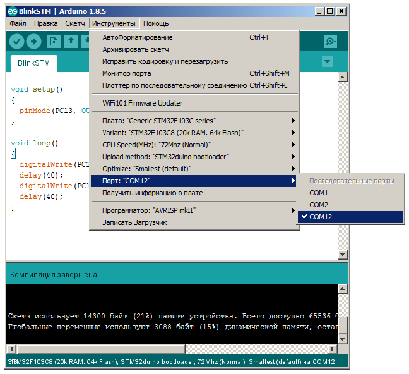Expand the Variant submenu

tap(194, 133)
